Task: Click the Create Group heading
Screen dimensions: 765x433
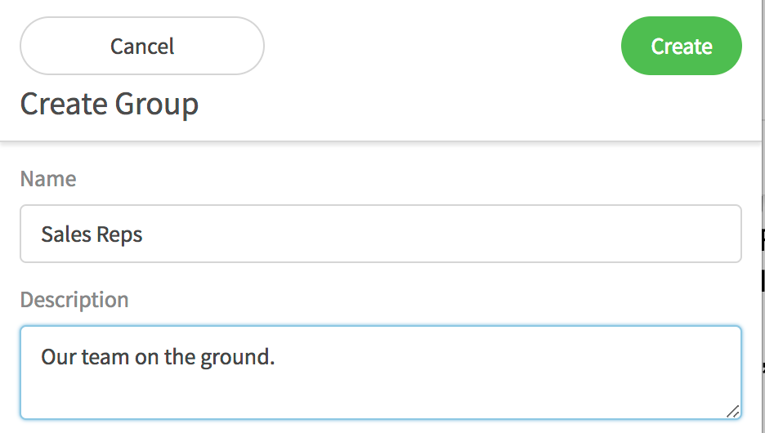Action: pos(110,105)
